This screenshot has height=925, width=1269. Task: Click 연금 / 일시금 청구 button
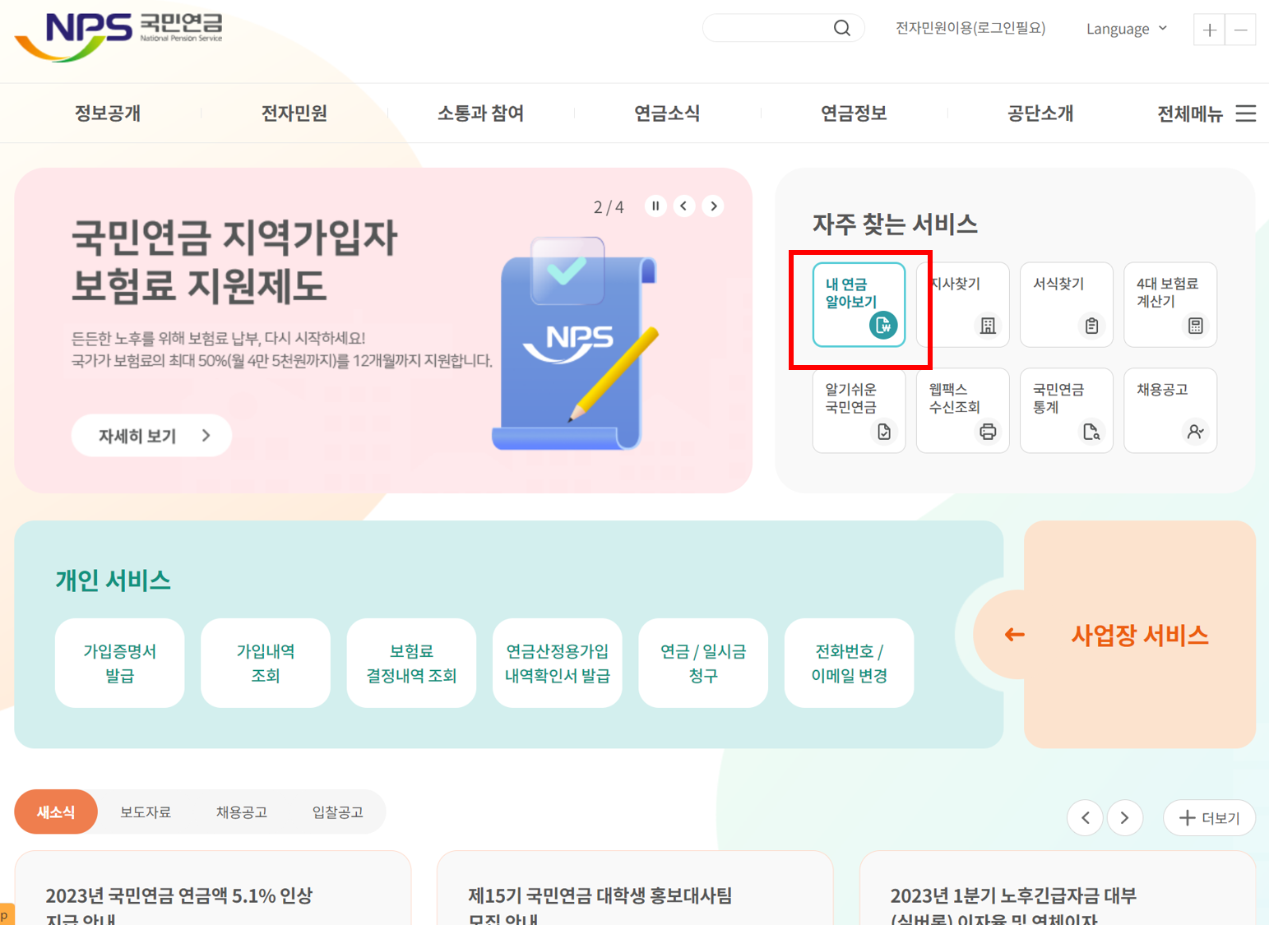coord(702,663)
